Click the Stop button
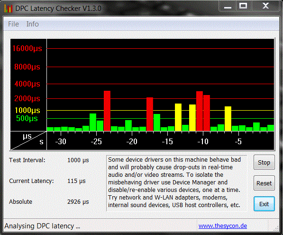 point(264,162)
